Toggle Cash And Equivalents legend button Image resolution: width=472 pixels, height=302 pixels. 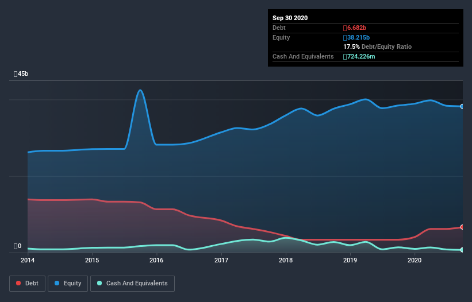(x=132, y=284)
